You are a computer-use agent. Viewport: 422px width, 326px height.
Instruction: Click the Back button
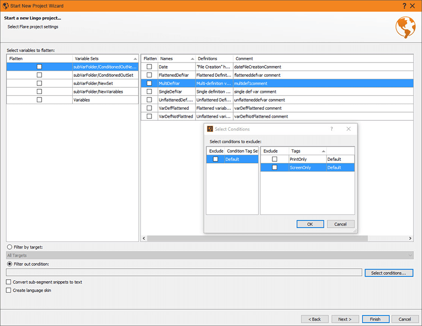[x=314, y=319]
